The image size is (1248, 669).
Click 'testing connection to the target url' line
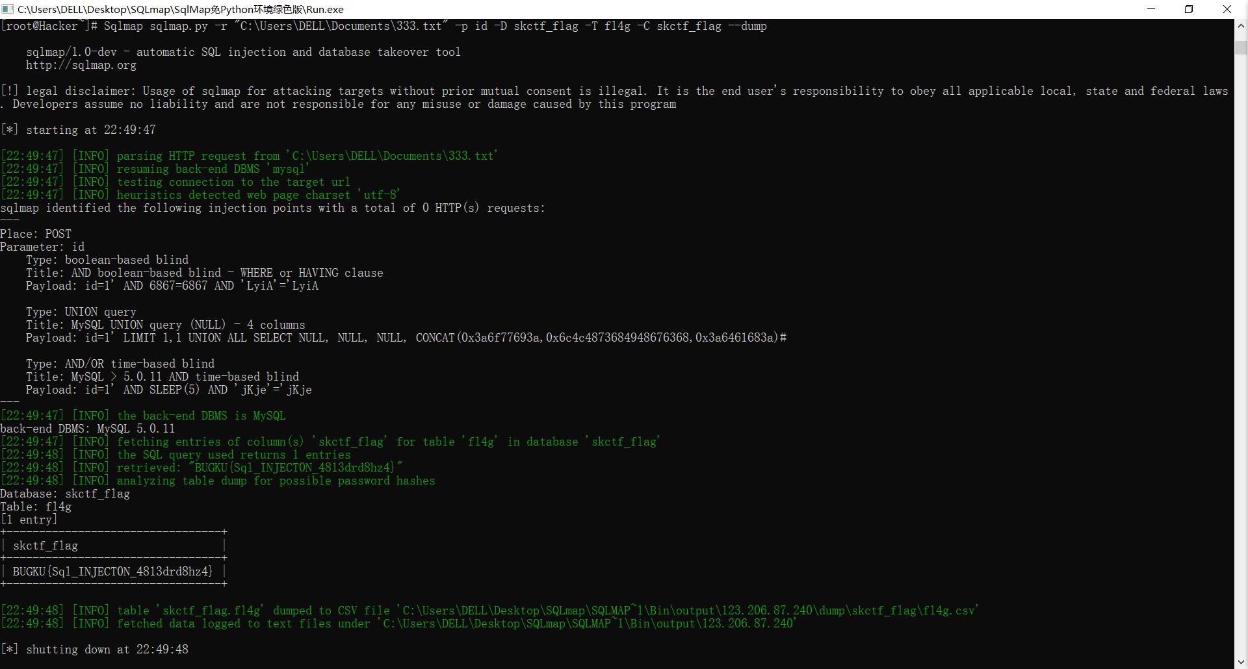pos(175,182)
